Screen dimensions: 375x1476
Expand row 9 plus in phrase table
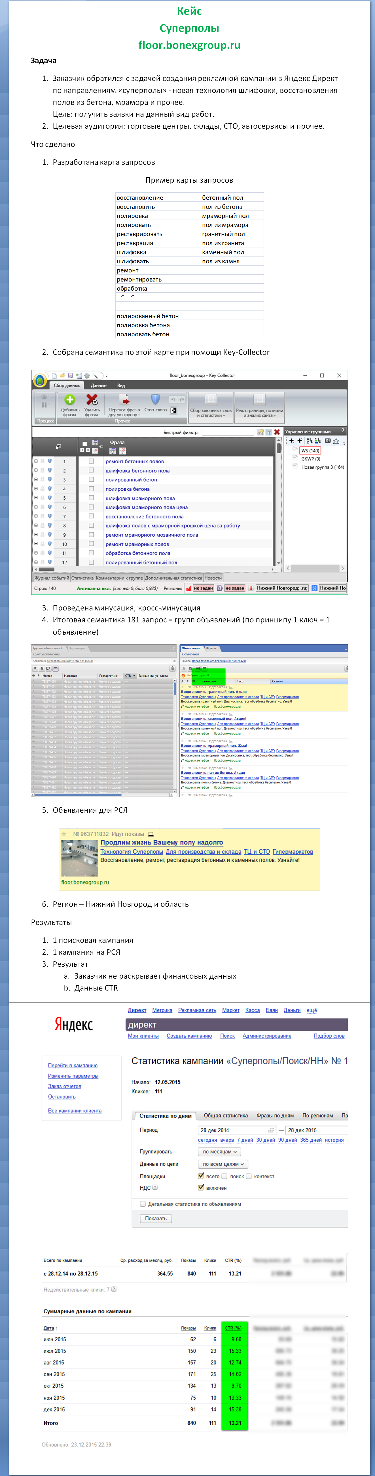[36, 535]
